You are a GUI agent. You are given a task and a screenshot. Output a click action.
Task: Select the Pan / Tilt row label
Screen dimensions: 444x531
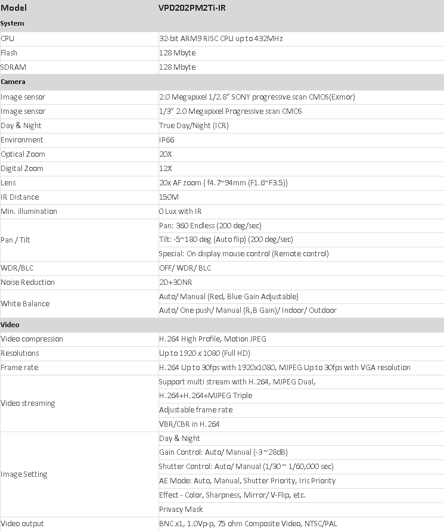point(15,240)
